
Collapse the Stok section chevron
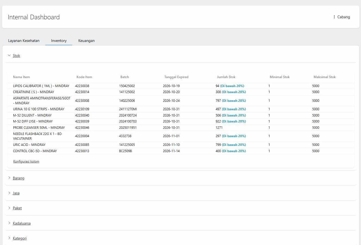pos(9,56)
